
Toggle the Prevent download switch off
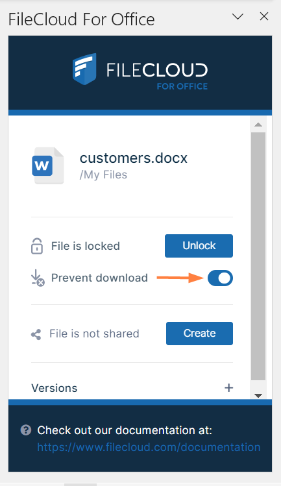click(x=220, y=278)
